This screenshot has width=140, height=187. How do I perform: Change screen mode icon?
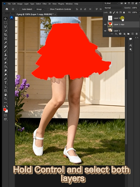pos(5,119)
